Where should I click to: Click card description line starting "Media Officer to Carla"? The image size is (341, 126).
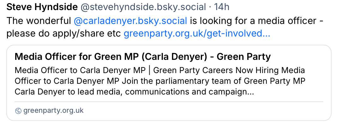point(79,70)
